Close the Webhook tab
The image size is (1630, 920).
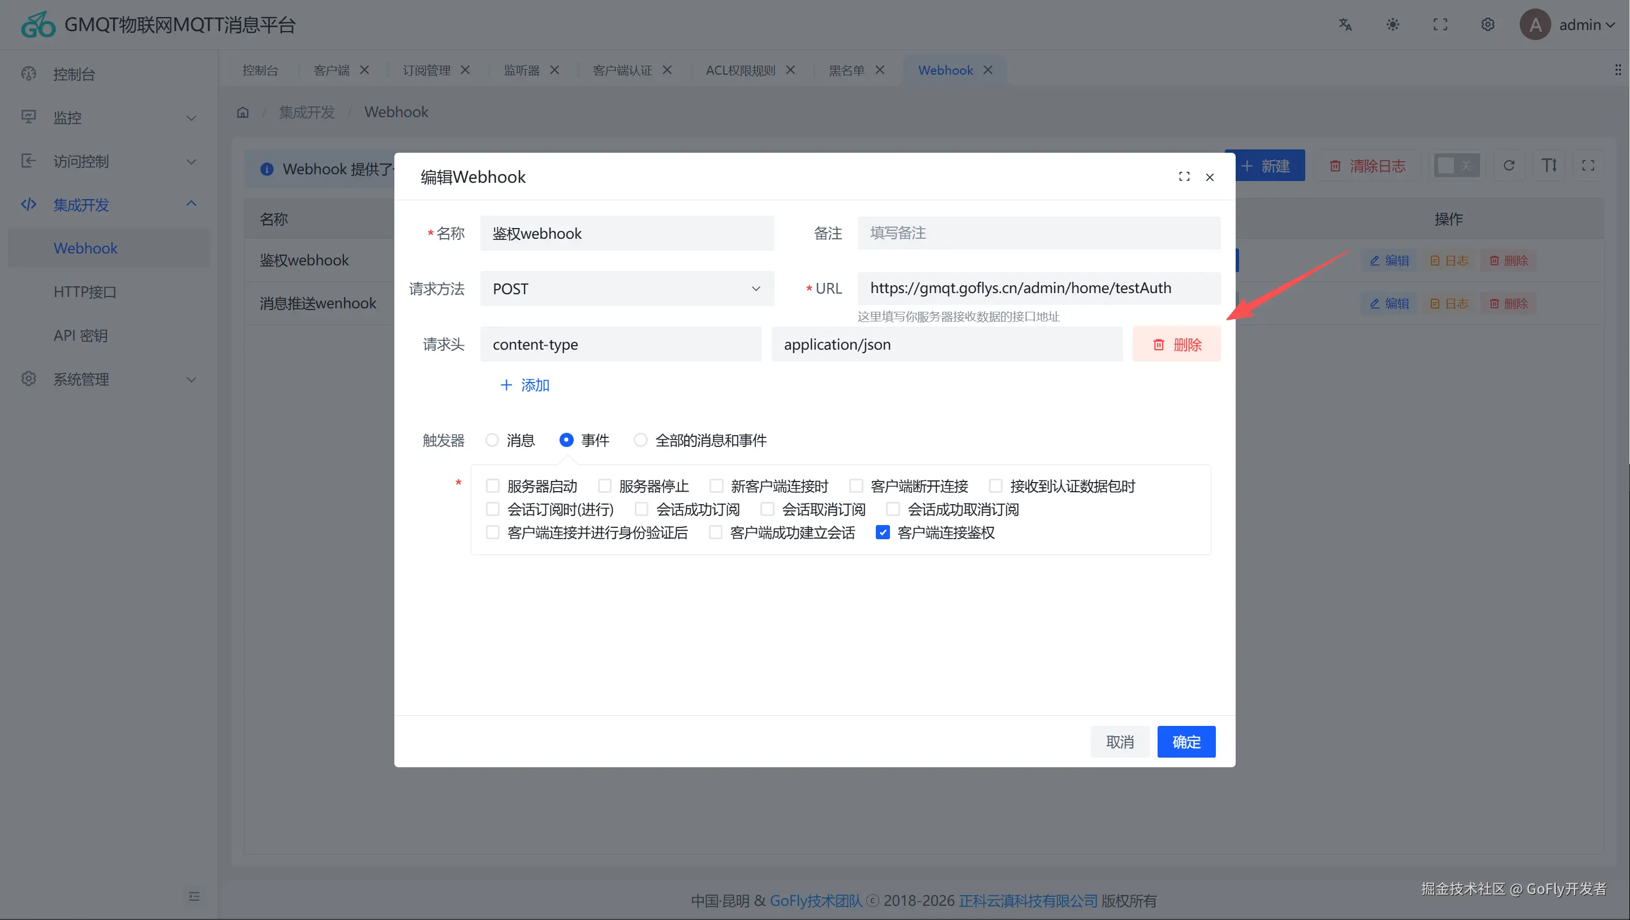[x=988, y=70]
